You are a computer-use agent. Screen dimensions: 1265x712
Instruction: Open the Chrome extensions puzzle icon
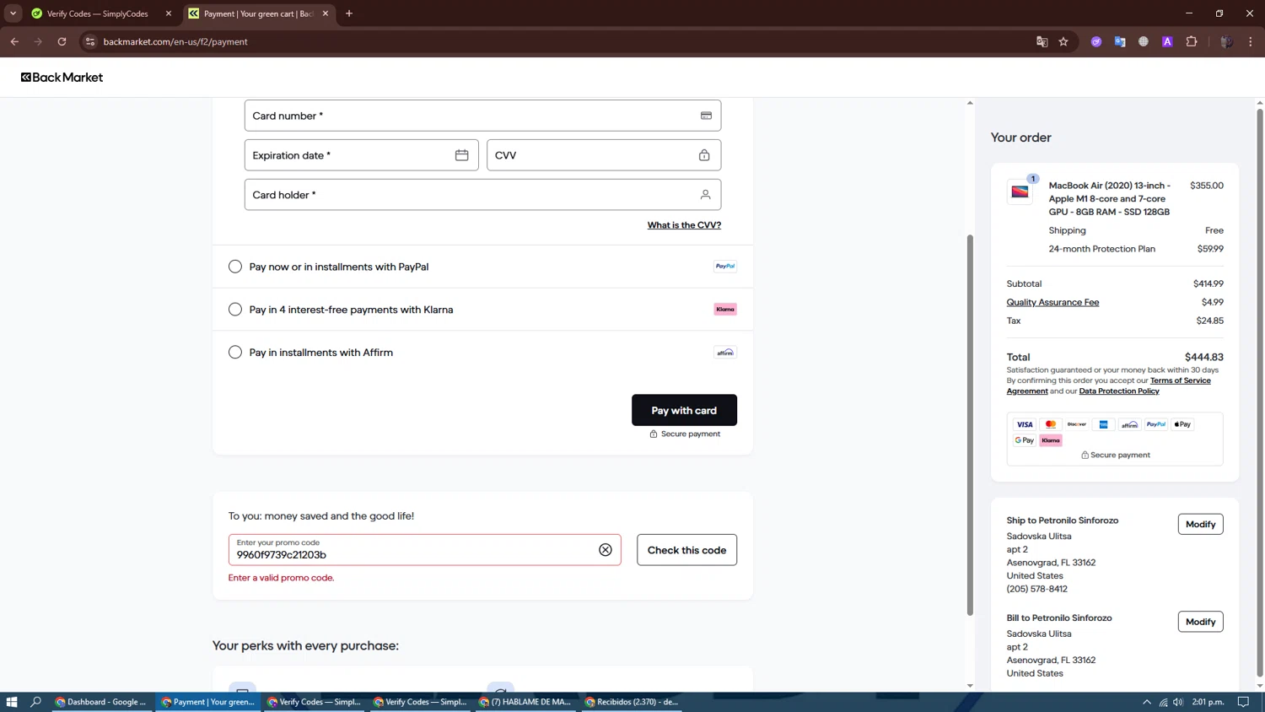[x=1192, y=41]
